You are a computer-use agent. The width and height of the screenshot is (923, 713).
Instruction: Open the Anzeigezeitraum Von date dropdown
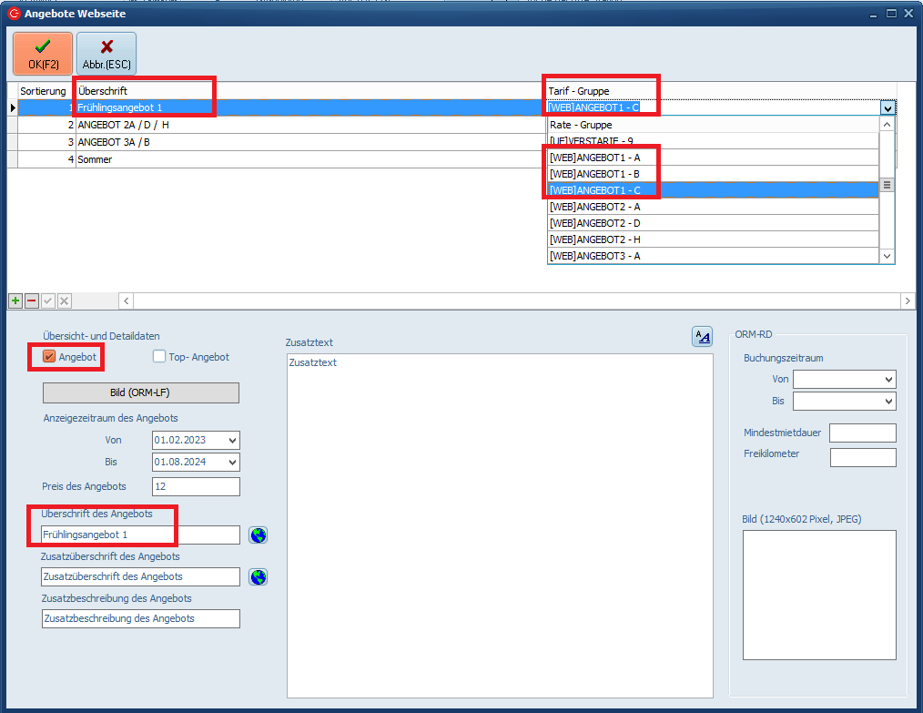click(233, 440)
